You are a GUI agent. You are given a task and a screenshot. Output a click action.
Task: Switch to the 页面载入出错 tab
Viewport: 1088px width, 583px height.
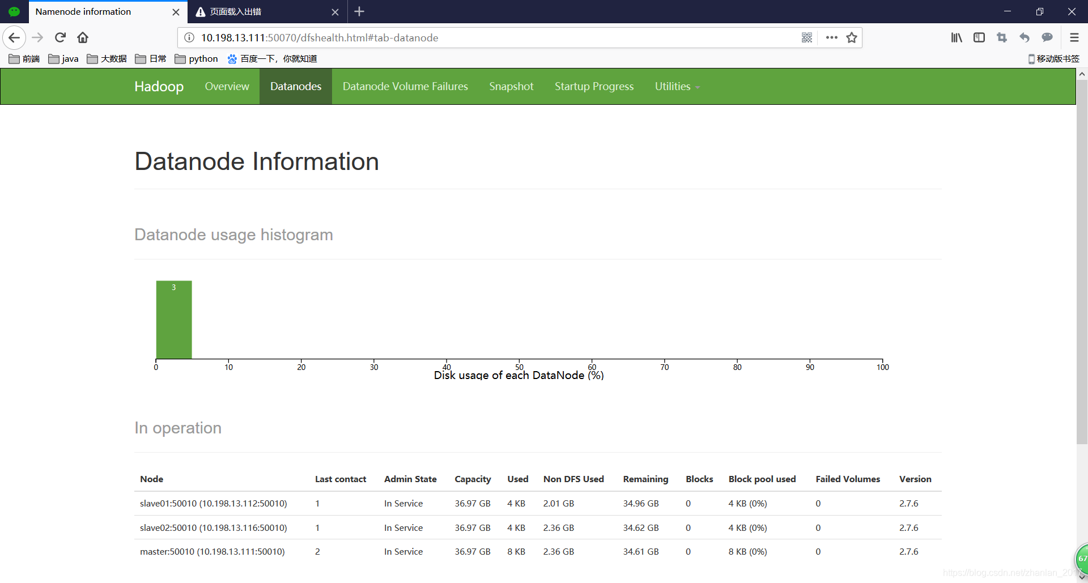click(x=266, y=12)
